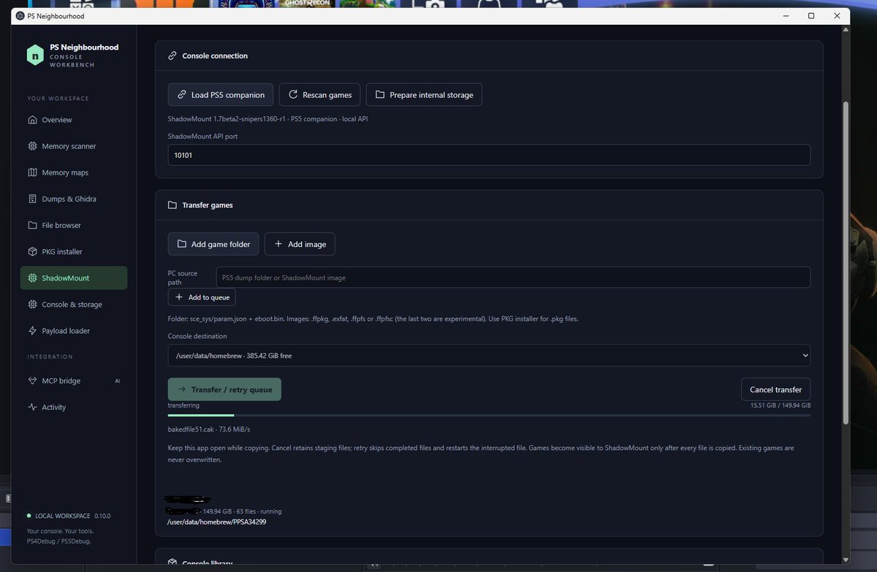This screenshot has height=572, width=877.
Task: Click the File browser folder icon
Action: 32,225
